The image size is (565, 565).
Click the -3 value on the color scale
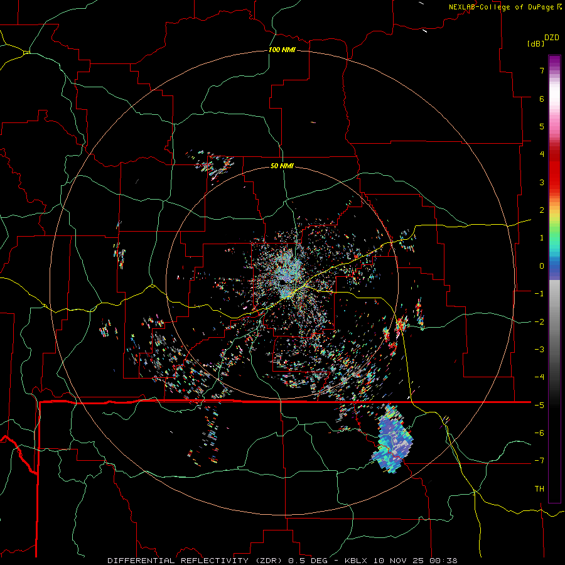click(539, 350)
